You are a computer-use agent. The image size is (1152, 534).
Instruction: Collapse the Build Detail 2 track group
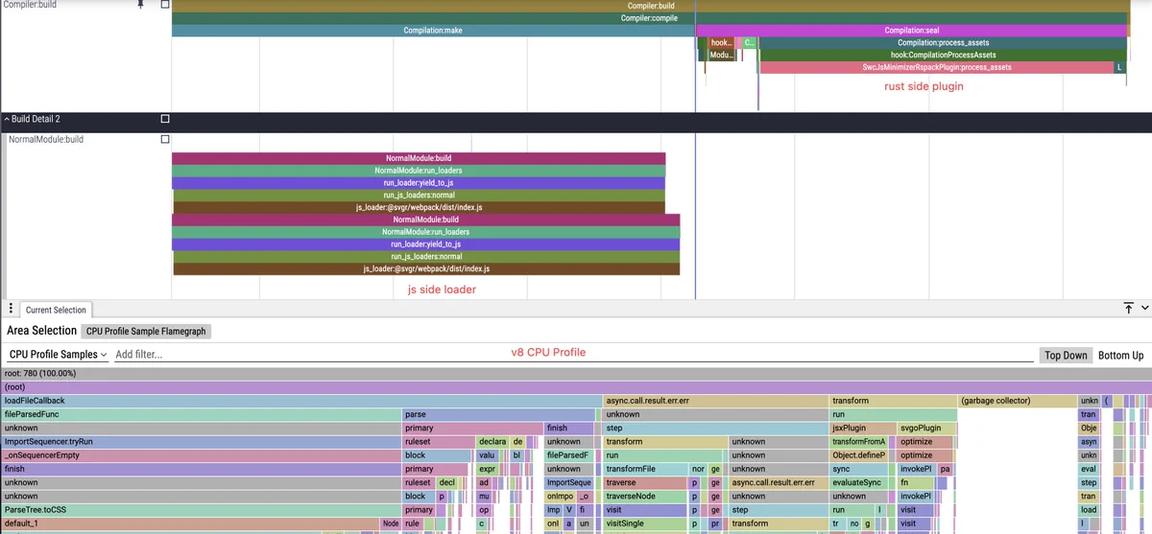6,119
